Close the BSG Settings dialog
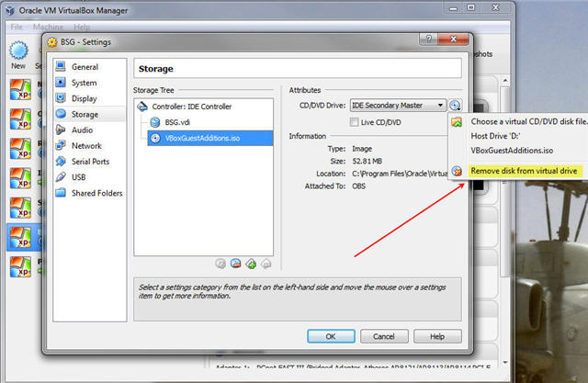The width and height of the screenshot is (588, 383). click(453, 39)
